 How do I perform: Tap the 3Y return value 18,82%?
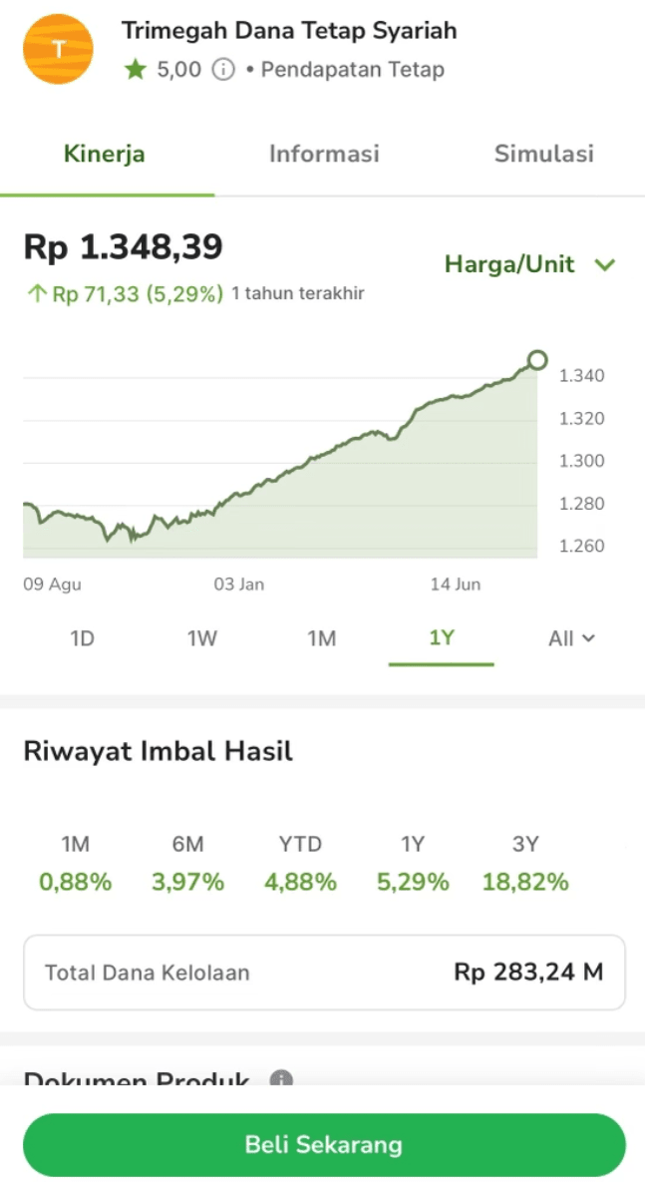(x=525, y=882)
